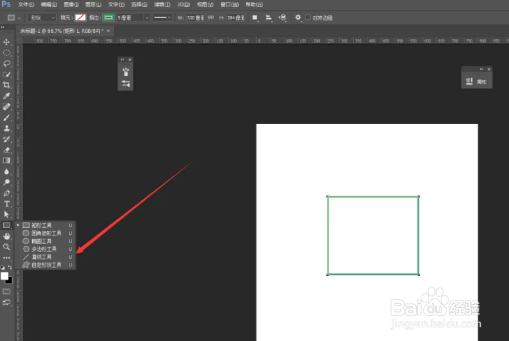Click the black background color swatch

click(10, 281)
